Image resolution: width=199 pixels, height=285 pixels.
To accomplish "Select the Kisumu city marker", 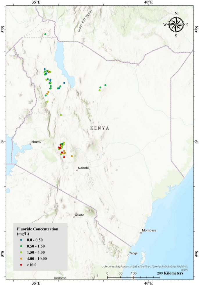I will [x=31, y=144].
